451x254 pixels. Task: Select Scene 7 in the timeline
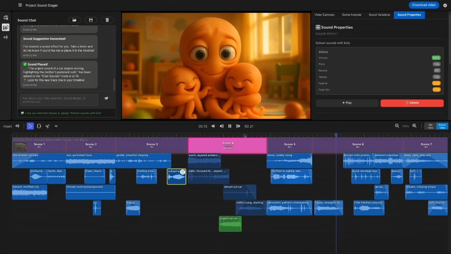pyautogui.click(x=426, y=145)
